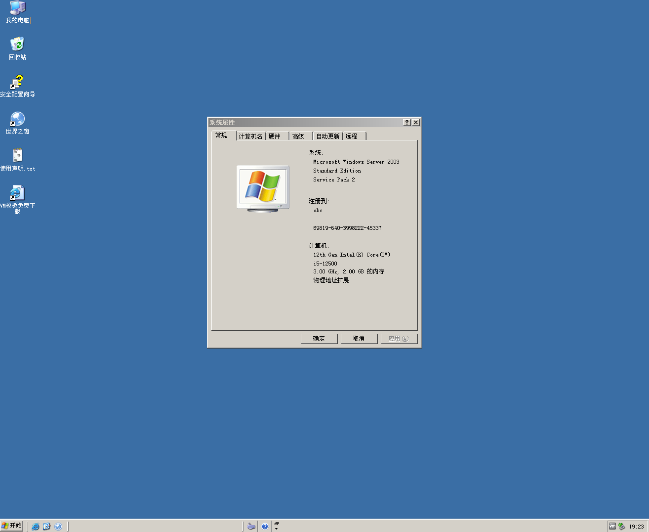649x532 pixels.
Task: Select the 回收站 recycle bin icon
Action: 17,48
